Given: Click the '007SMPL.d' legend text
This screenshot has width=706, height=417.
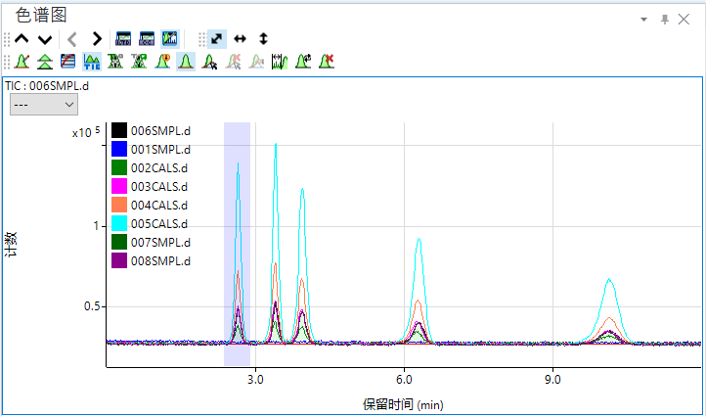Looking at the screenshot, I should click(x=160, y=243).
